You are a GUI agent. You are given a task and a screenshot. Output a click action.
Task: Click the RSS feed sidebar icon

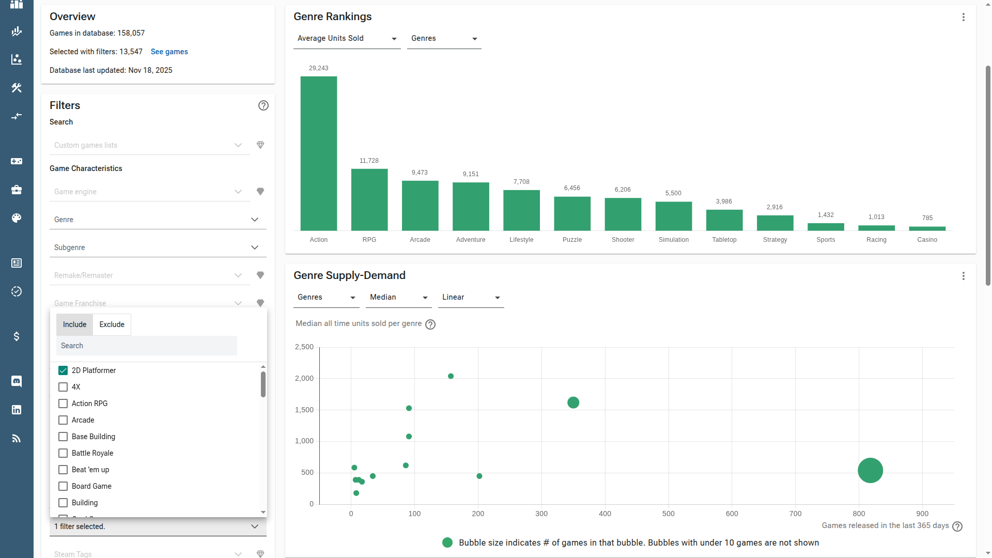click(17, 439)
